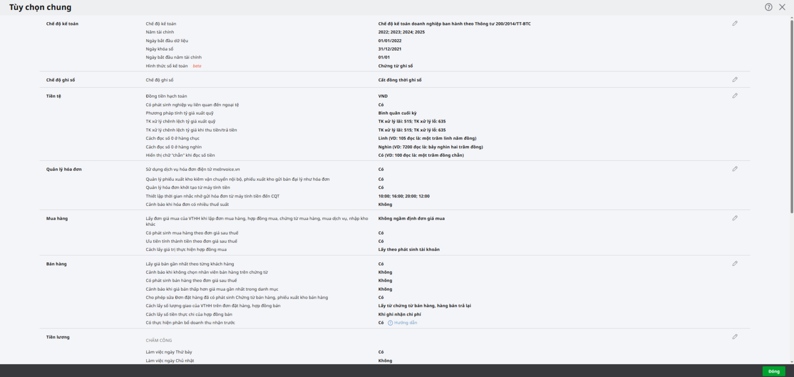Click the Mua hàng section heading

point(57,218)
